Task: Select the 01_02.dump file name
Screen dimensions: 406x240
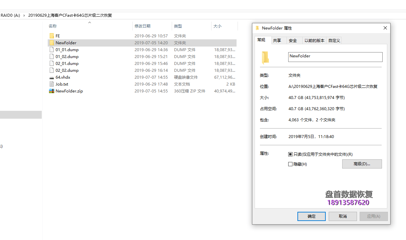Action: click(67, 56)
